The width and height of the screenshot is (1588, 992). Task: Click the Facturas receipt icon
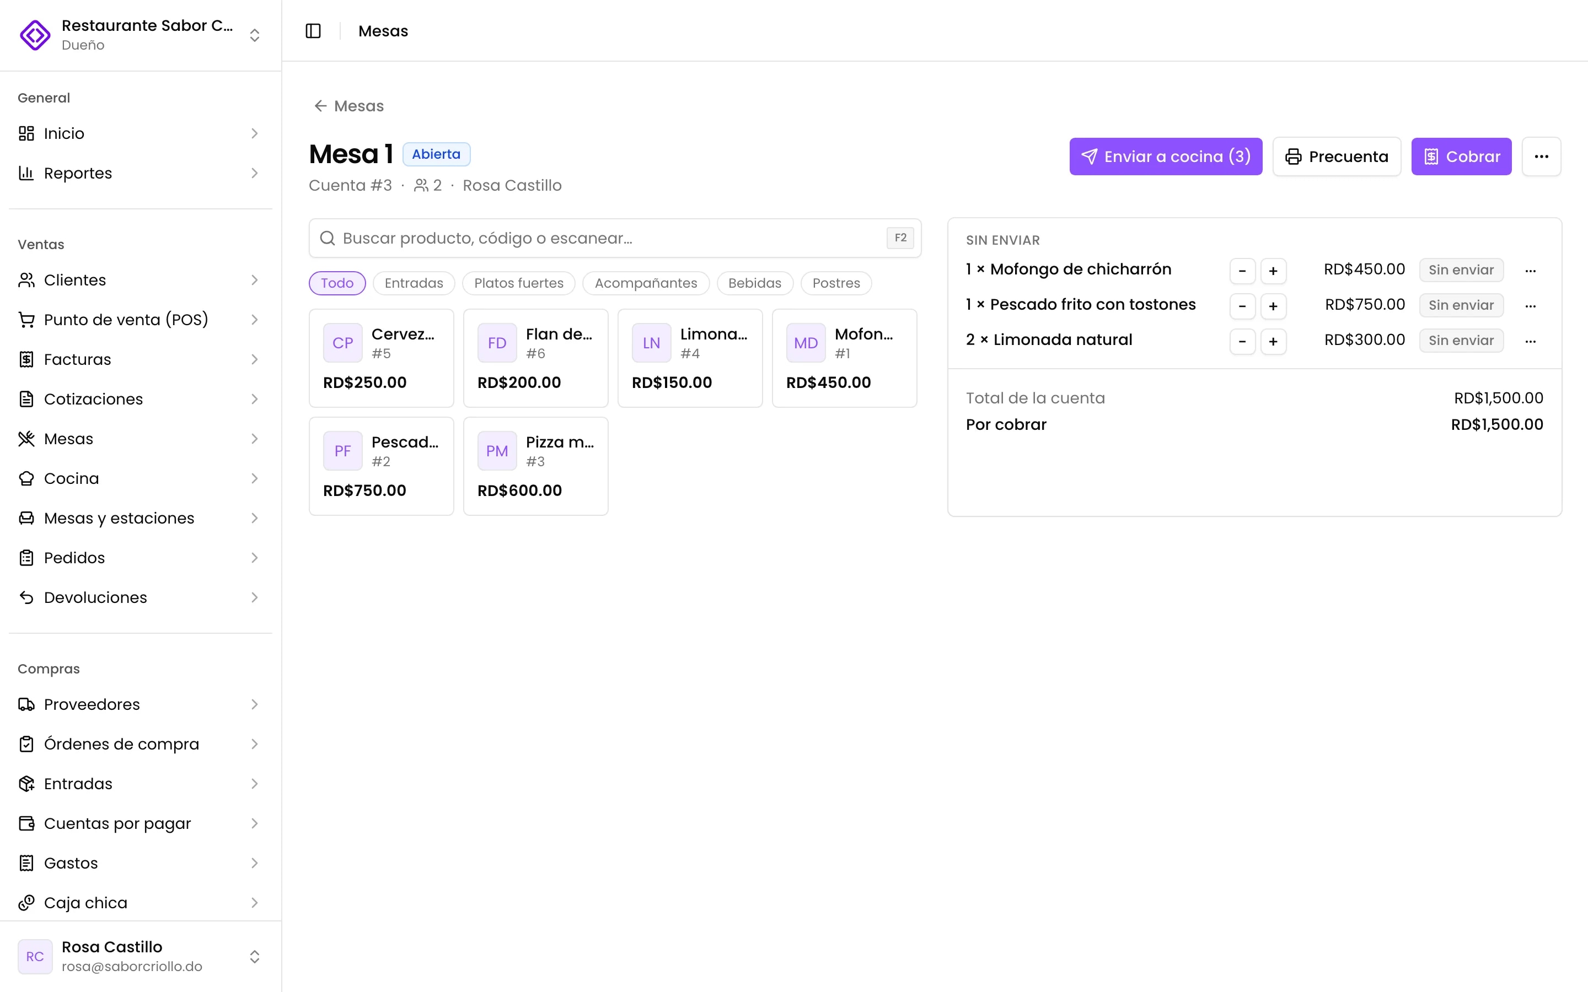pyautogui.click(x=26, y=359)
